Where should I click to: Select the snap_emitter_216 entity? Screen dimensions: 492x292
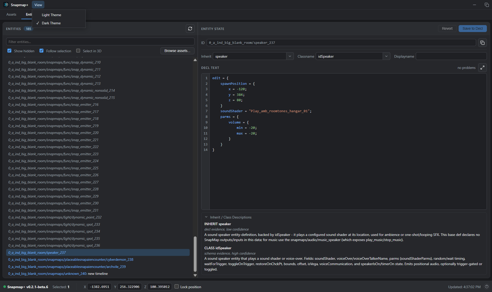[x=98, y=105]
